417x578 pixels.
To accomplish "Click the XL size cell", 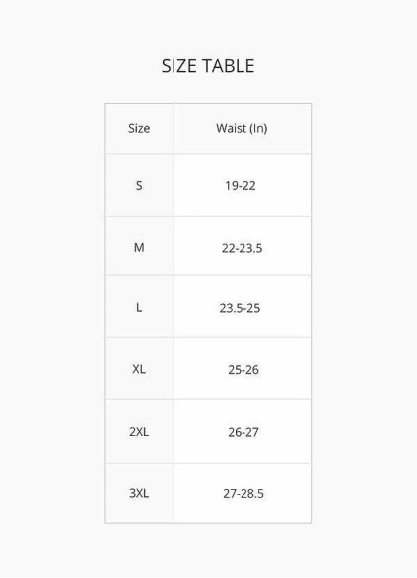I will click(139, 369).
